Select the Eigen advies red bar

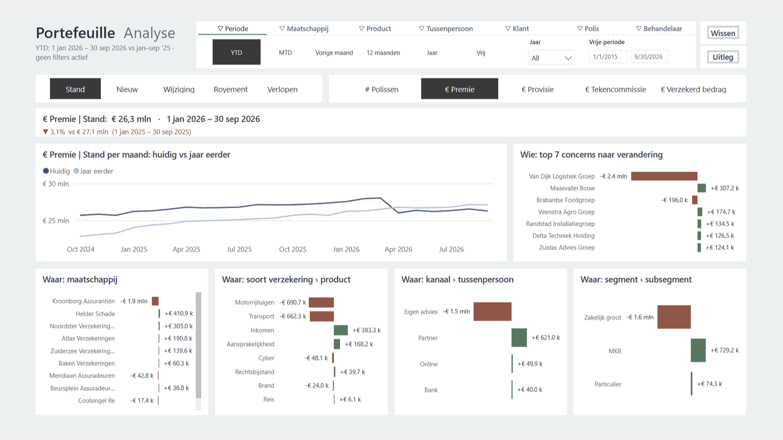492,311
